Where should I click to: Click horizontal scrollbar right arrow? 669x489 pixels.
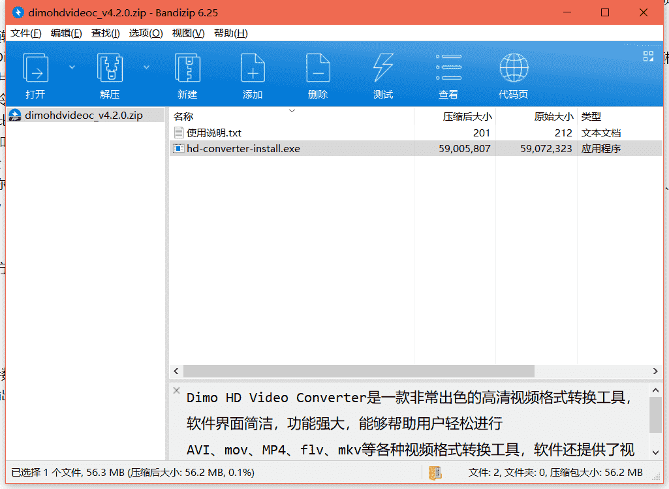coord(656,371)
